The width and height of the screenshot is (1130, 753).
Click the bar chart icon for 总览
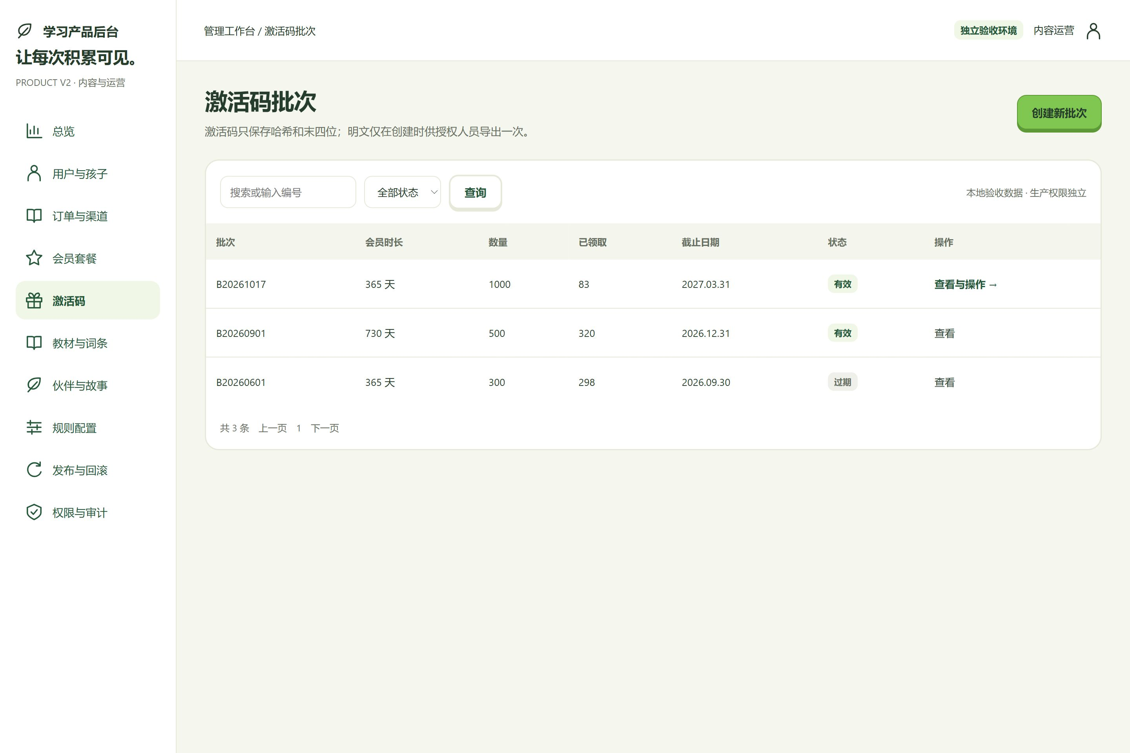34,131
